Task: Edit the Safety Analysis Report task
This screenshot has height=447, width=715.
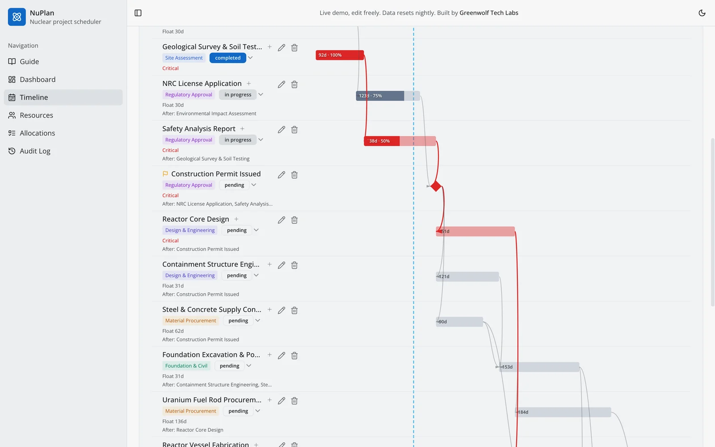Action: pos(282,130)
